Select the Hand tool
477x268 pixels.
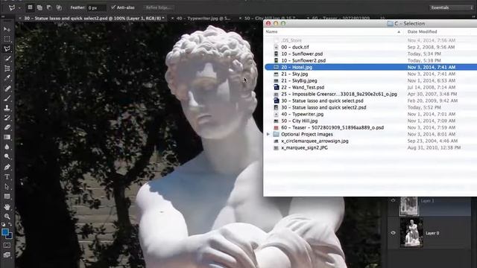pyautogui.click(x=7, y=207)
